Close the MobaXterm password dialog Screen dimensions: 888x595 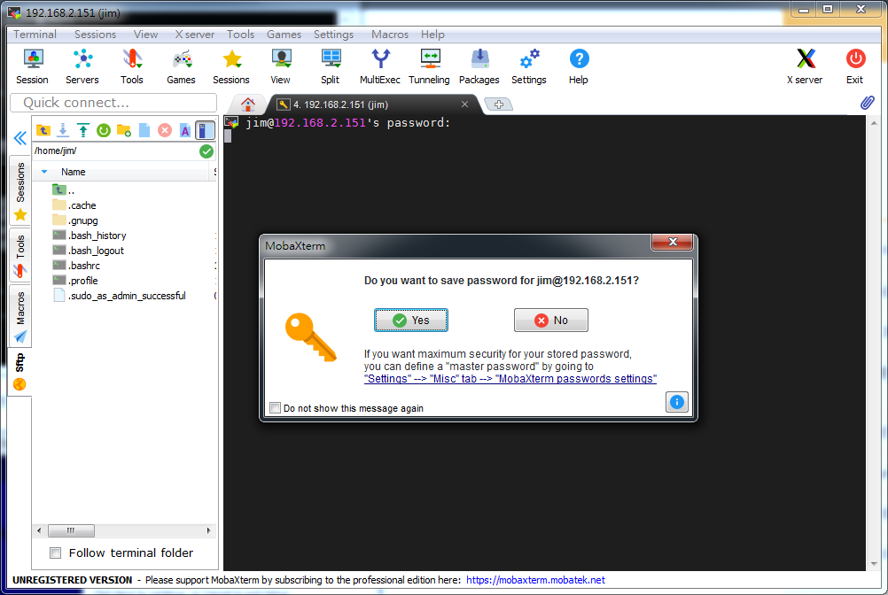(673, 242)
